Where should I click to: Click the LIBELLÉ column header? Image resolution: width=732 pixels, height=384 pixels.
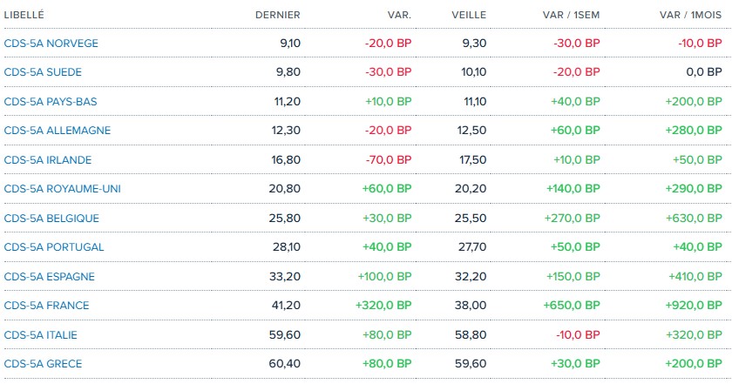point(24,15)
